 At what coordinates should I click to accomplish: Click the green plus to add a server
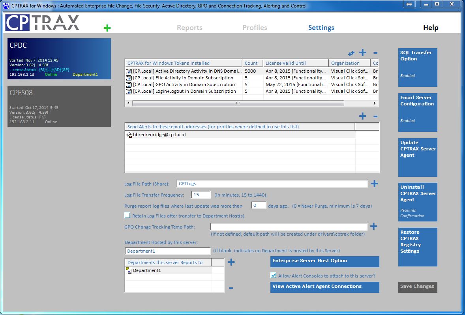(x=107, y=28)
